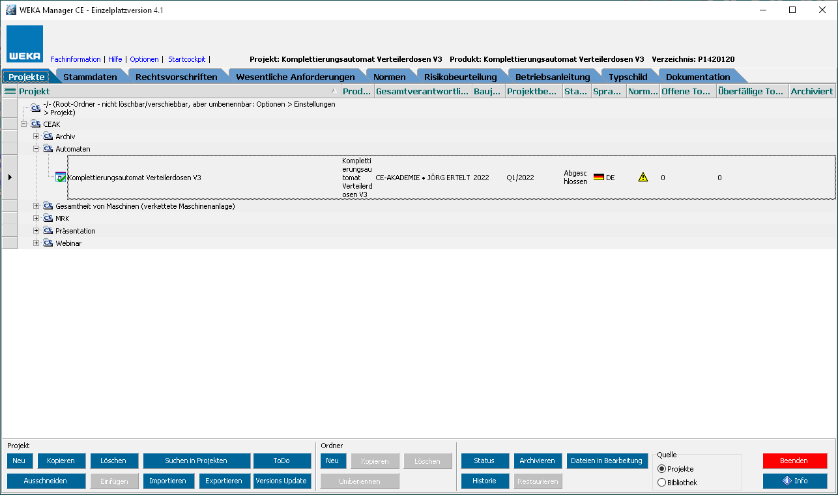Click the yellow warning triangle icon

(x=643, y=177)
